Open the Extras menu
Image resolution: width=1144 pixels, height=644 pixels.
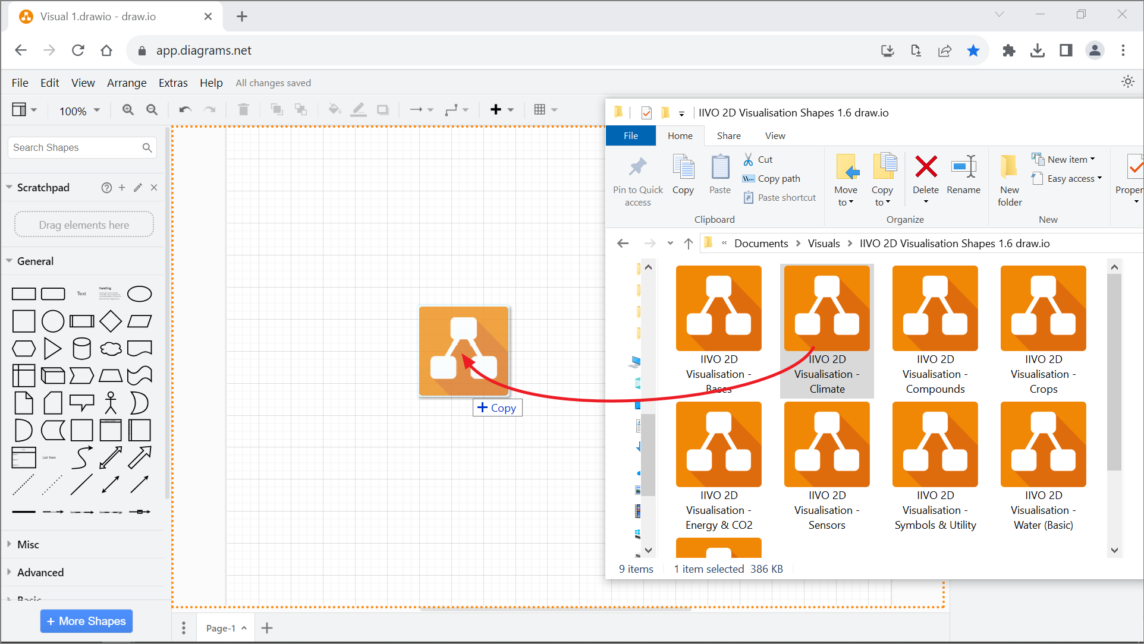[173, 83]
